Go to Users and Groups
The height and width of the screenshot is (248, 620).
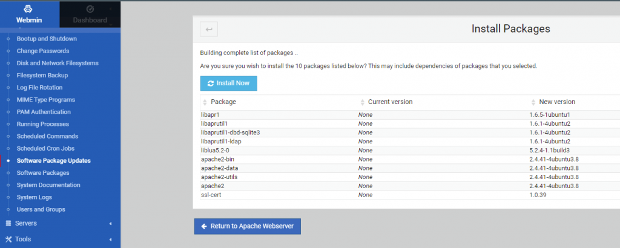coord(41,209)
